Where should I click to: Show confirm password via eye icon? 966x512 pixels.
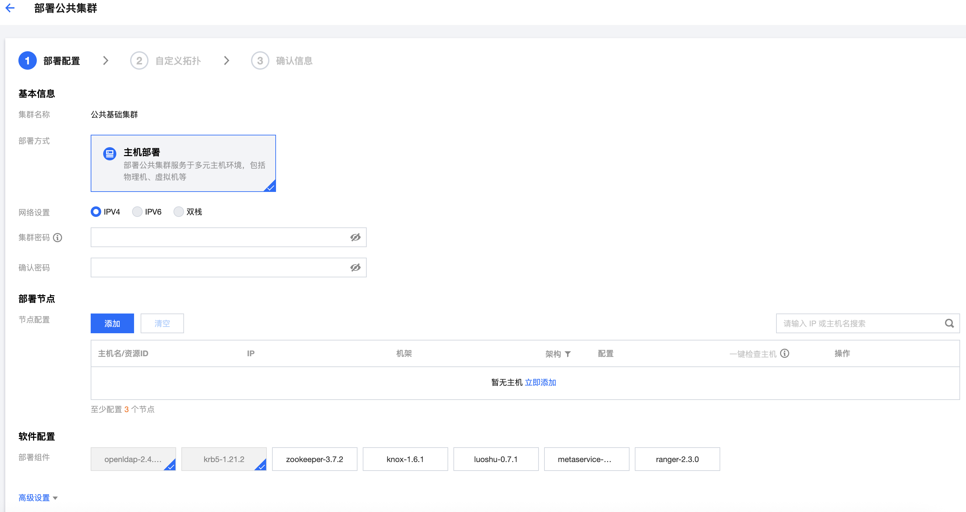coord(355,268)
